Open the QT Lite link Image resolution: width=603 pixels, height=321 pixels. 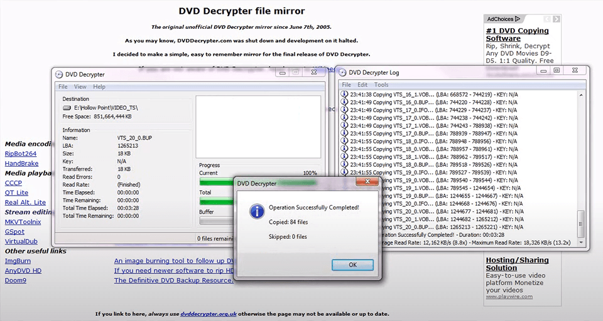pos(16,192)
